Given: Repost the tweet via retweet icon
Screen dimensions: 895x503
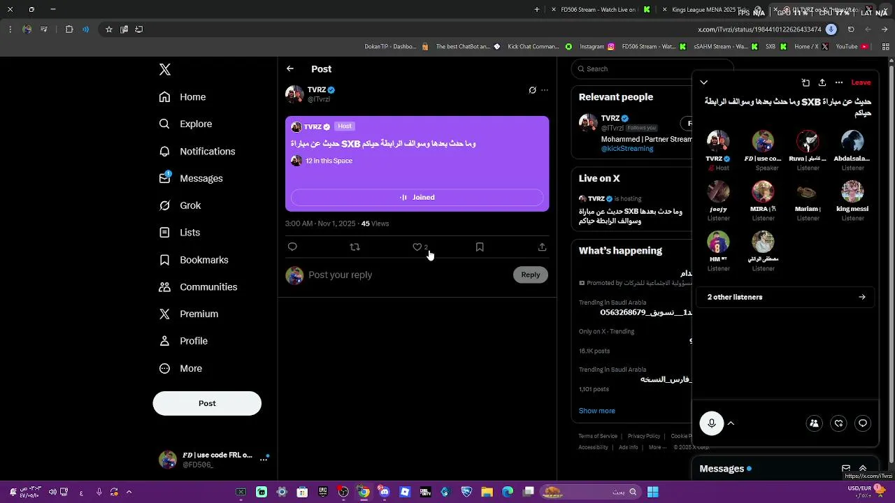Looking at the screenshot, I should coord(355,247).
